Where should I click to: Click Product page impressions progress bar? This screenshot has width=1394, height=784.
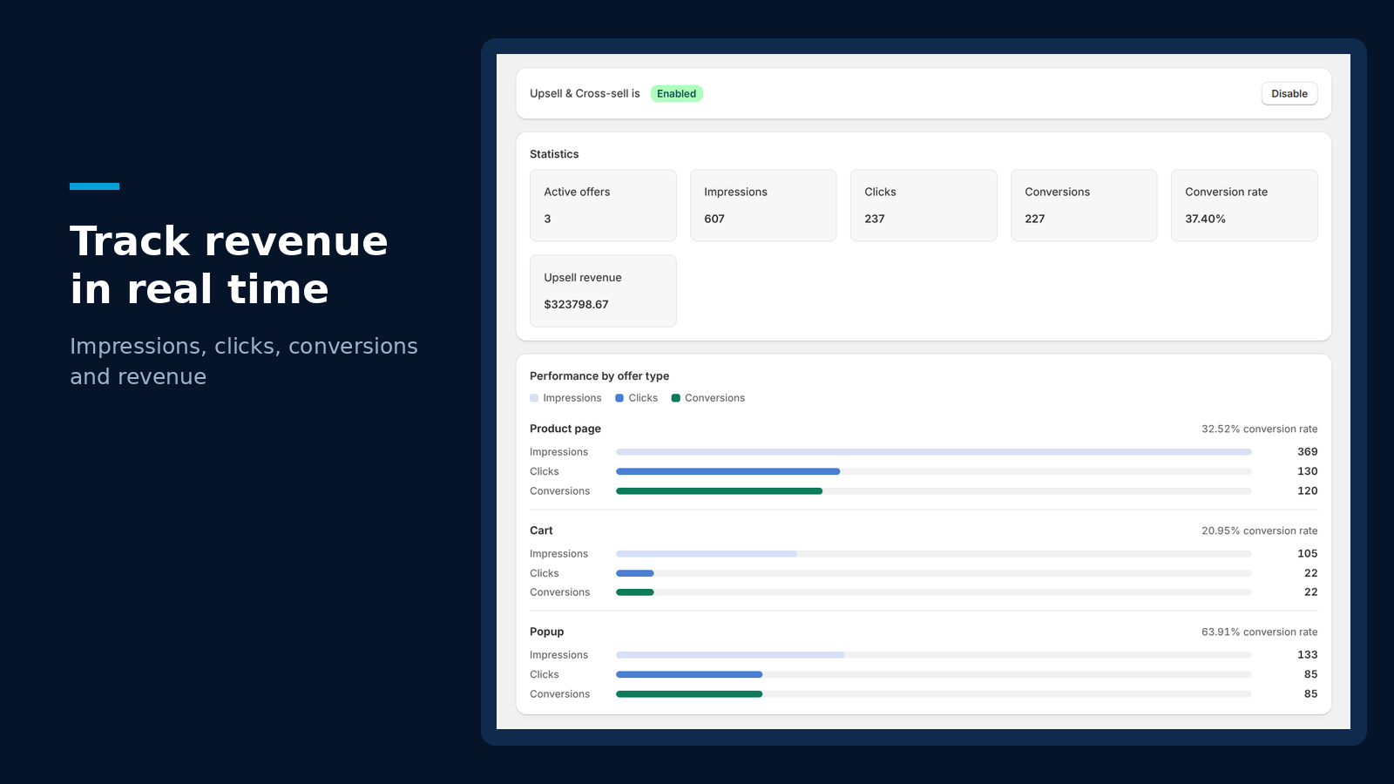click(x=934, y=452)
